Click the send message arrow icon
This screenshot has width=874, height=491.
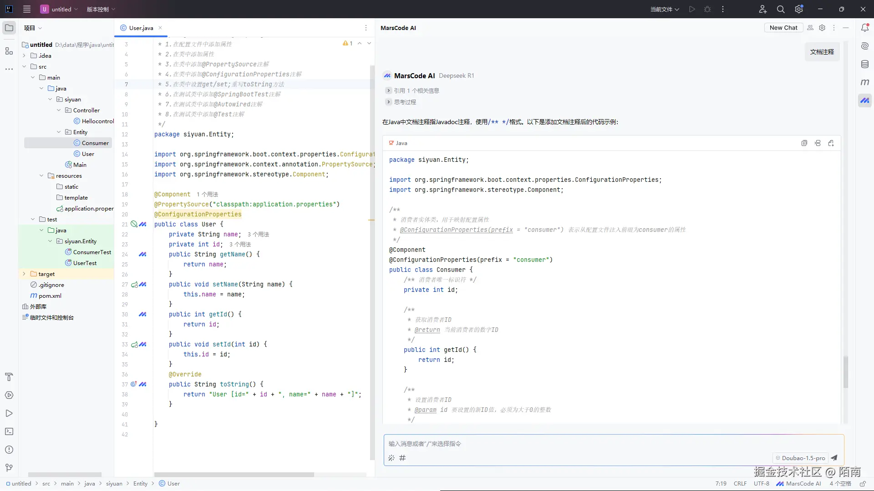[x=834, y=458]
